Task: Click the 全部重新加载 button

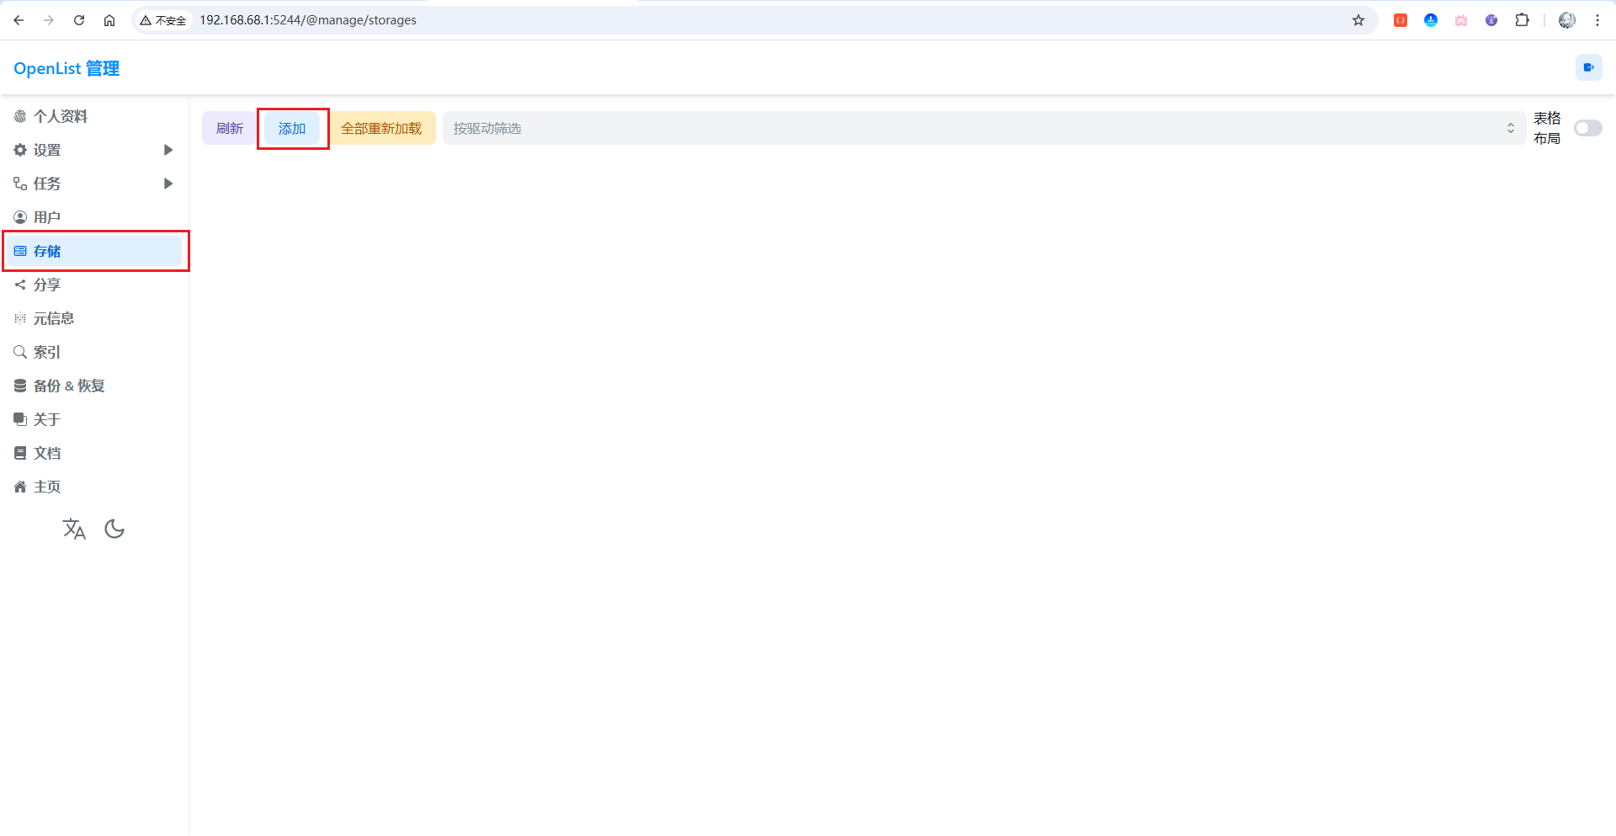Action: pyautogui.click(x=381, y=128)
